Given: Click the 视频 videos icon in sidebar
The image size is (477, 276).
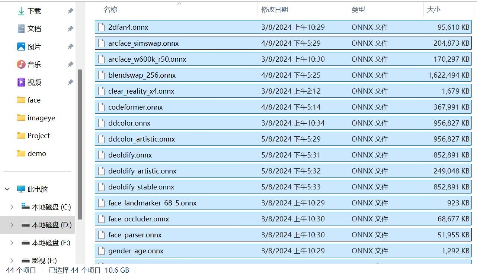Looking at the screenshot, I should (21, 82).
